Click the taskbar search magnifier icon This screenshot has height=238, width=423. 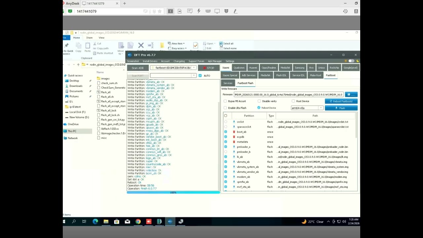74,221
